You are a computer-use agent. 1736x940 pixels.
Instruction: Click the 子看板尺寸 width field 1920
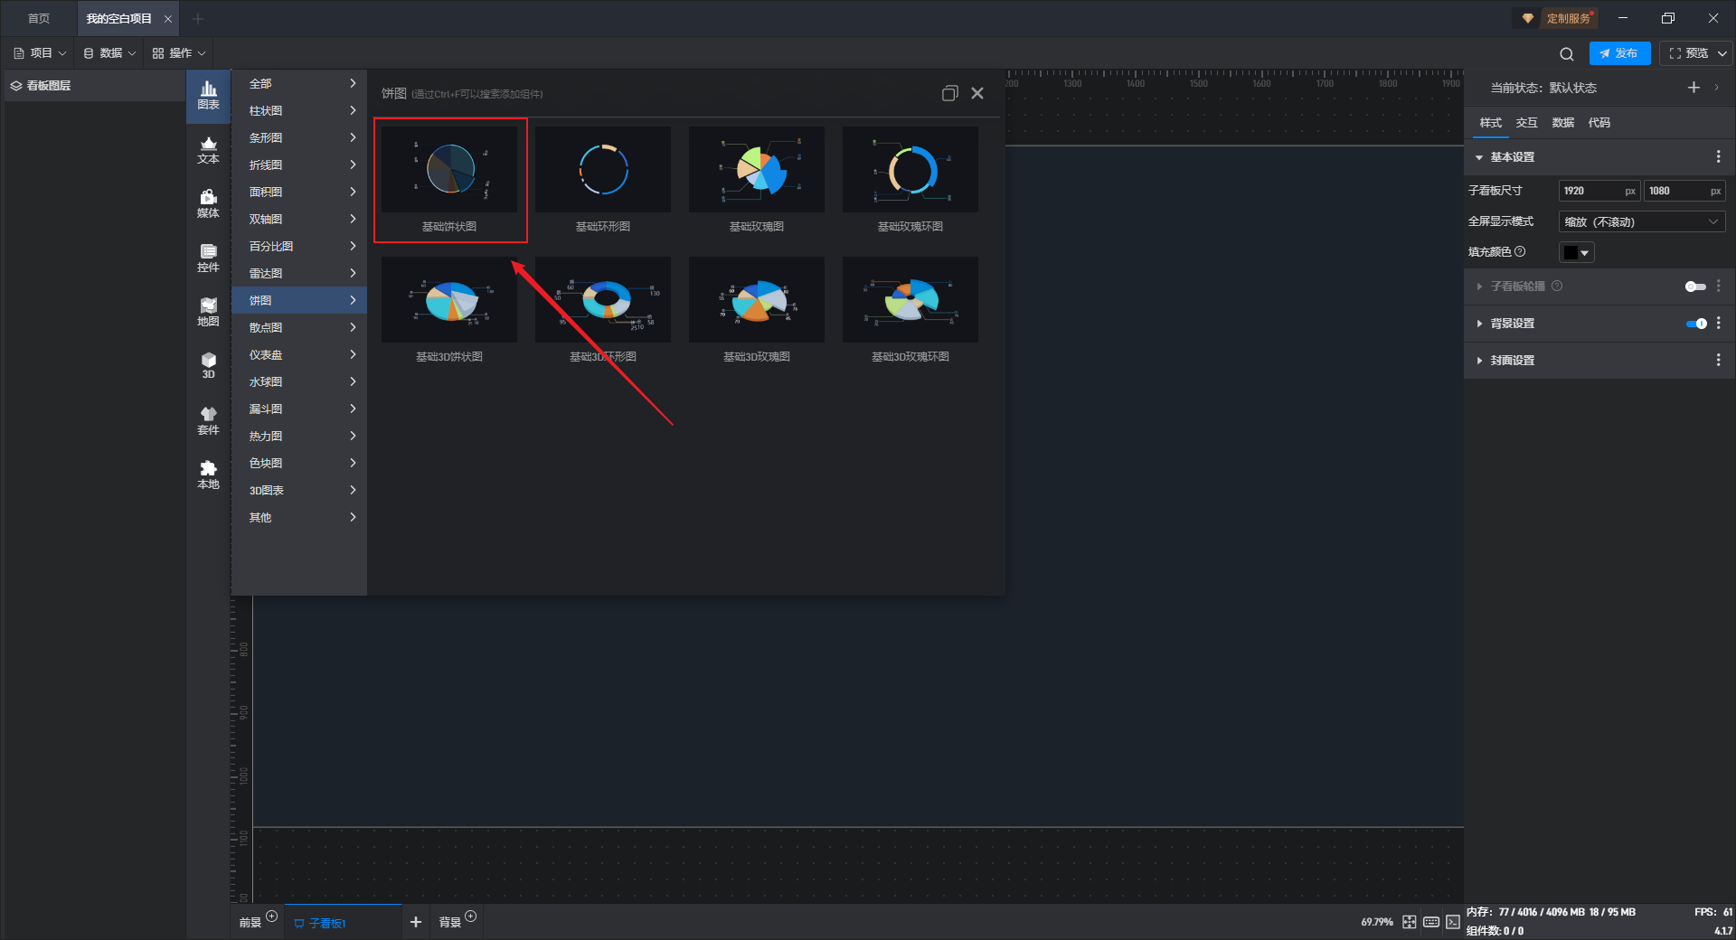click(1599, 191)
